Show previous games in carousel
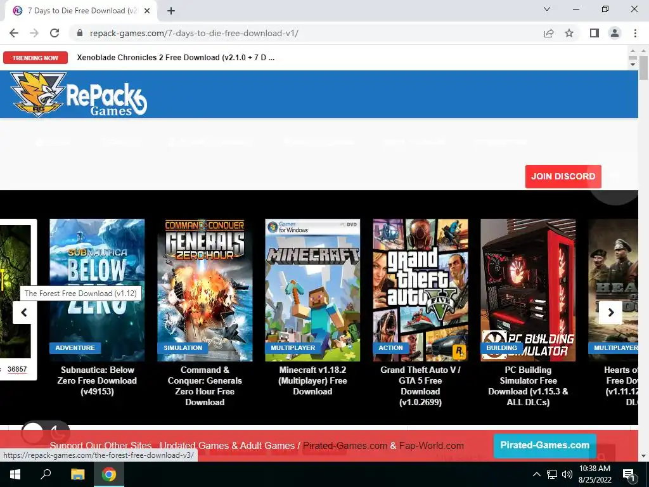The image size is (649, 487). (x=24, y=313)
